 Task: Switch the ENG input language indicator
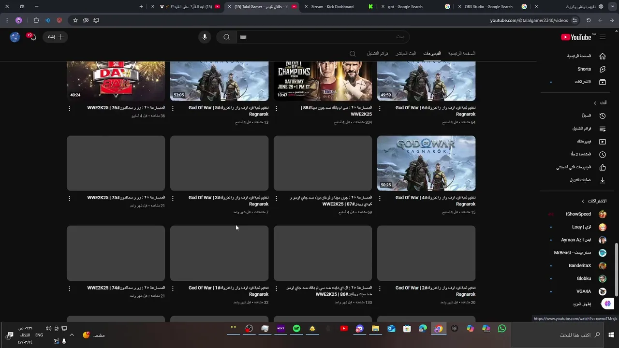(x=39, y=335)
